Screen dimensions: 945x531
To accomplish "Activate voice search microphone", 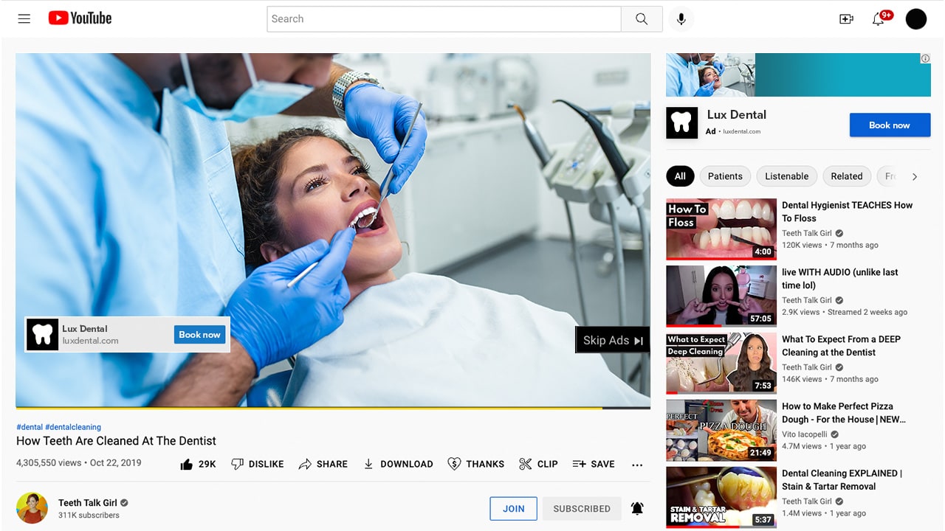I will [681, 19].
